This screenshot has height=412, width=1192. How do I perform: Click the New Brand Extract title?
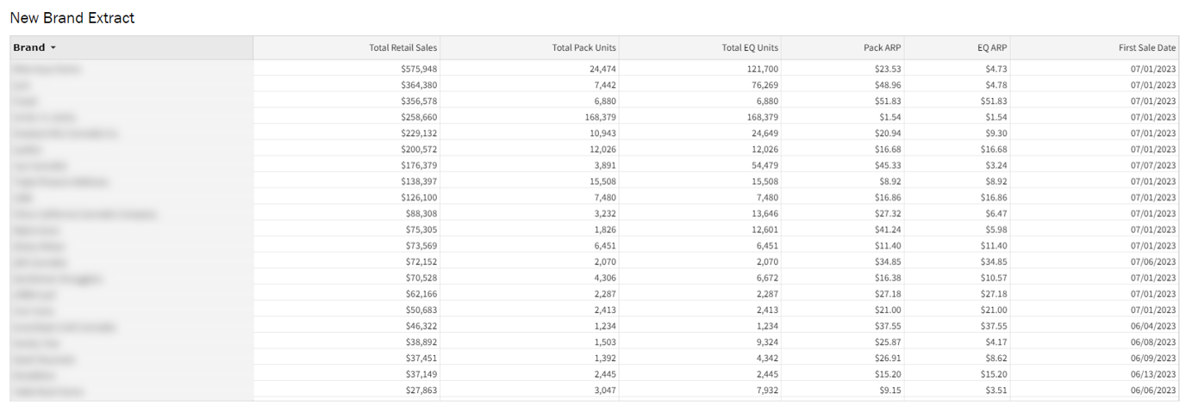point(72,18)
